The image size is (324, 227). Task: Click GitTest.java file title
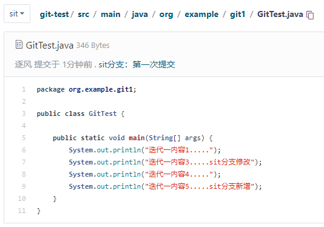[x=50, y=46]
